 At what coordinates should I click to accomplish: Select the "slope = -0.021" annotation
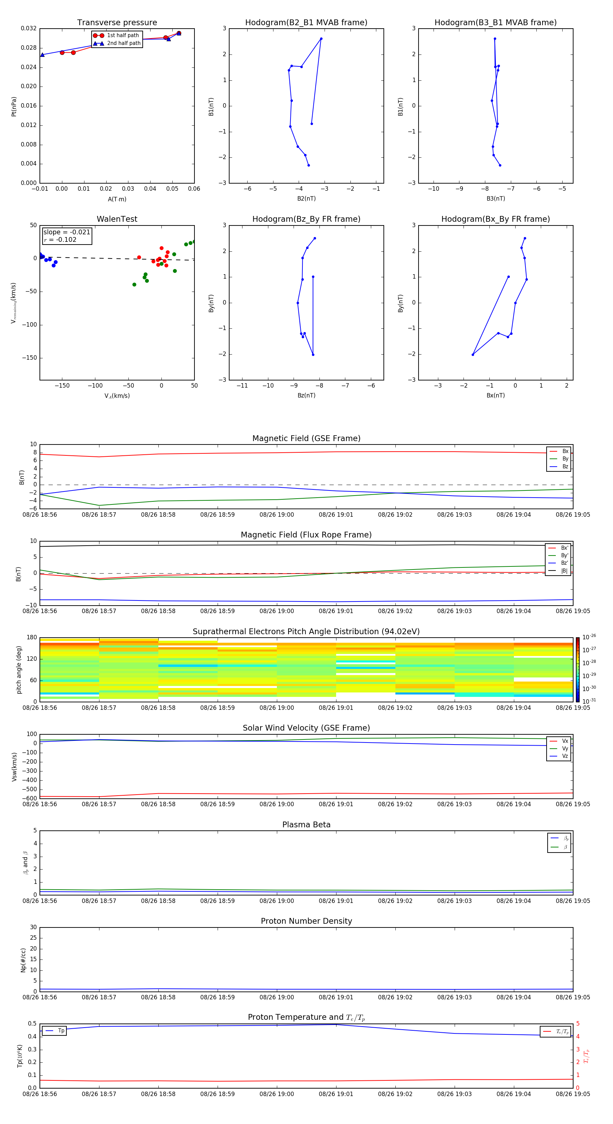67,232
